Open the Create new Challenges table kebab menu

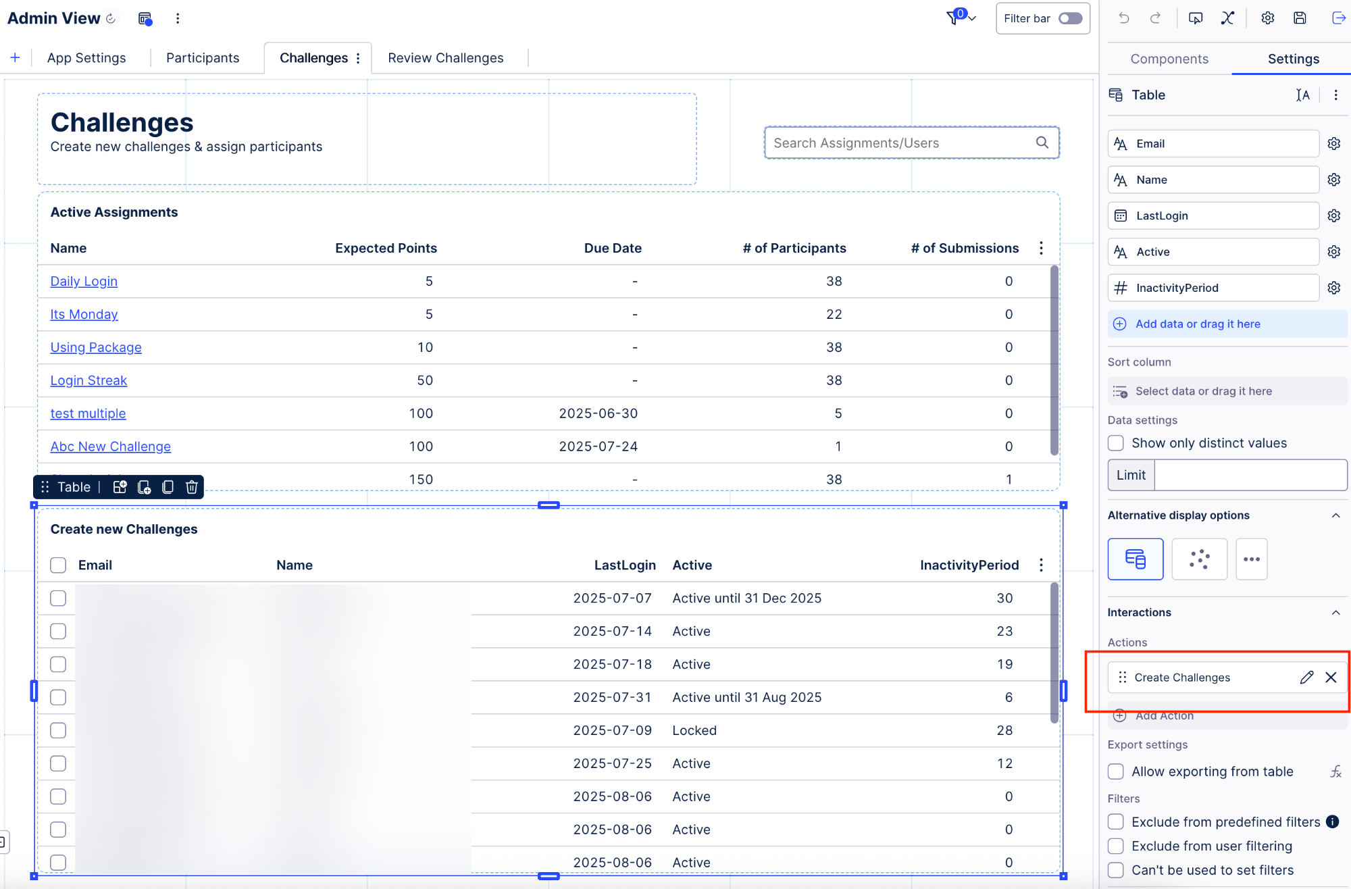(x=1041, y=565)
